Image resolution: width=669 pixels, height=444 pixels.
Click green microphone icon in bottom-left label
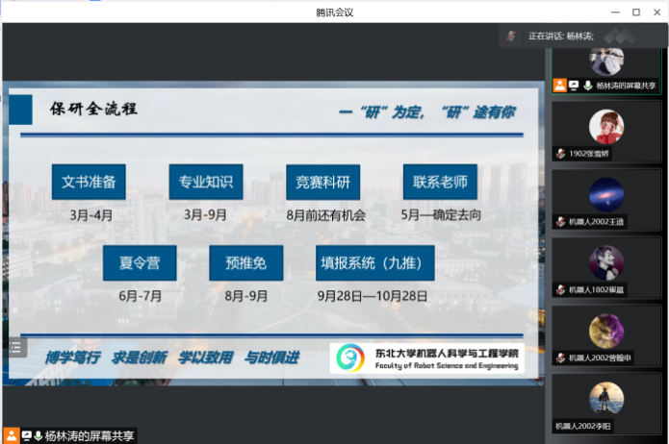tap(39, 435)
